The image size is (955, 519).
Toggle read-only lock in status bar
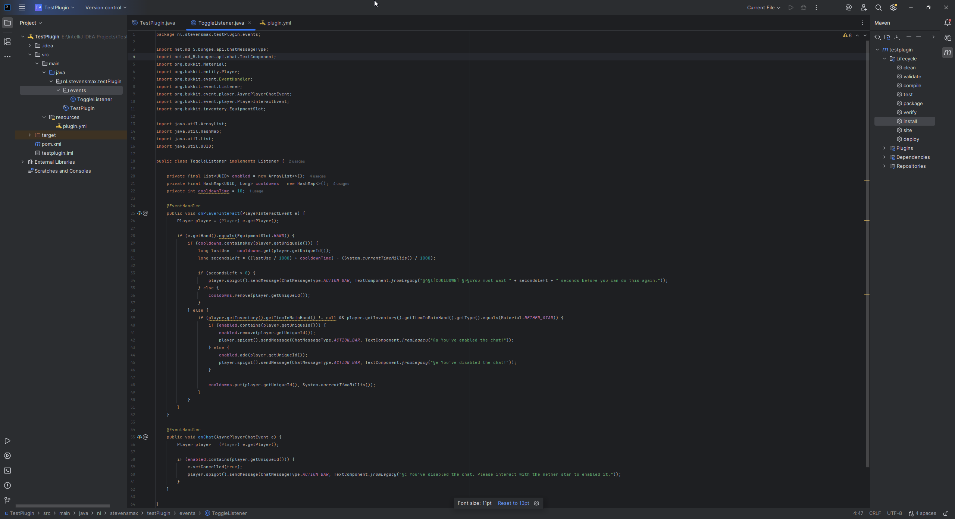[946, 513]
